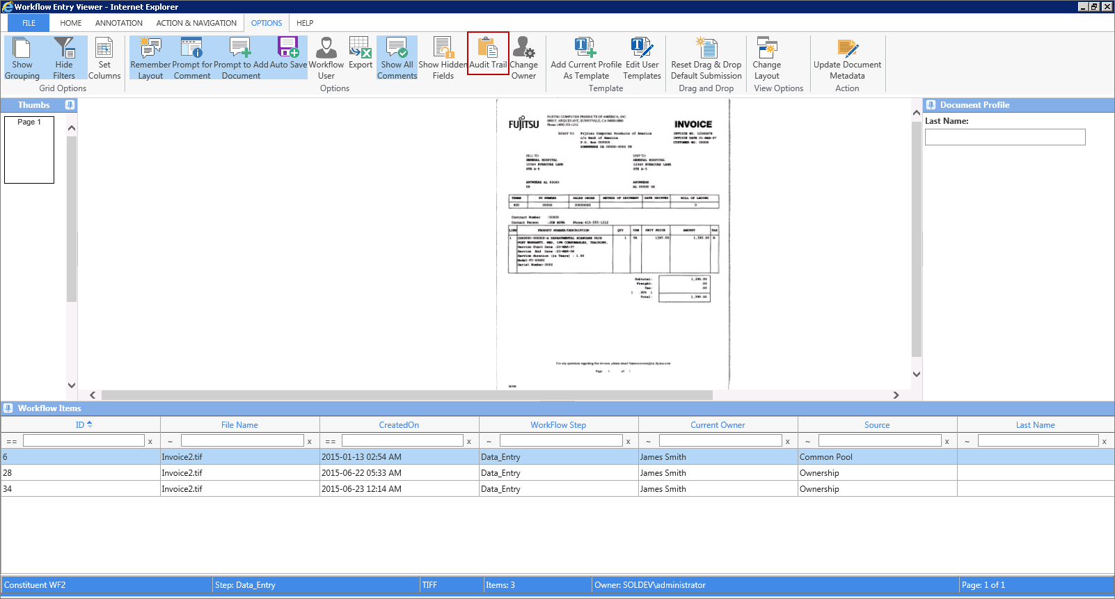Toggle the Hide Filters button
Image resolution: width=1115 pixels, height=599 pixels.
(x=64, y=58)
